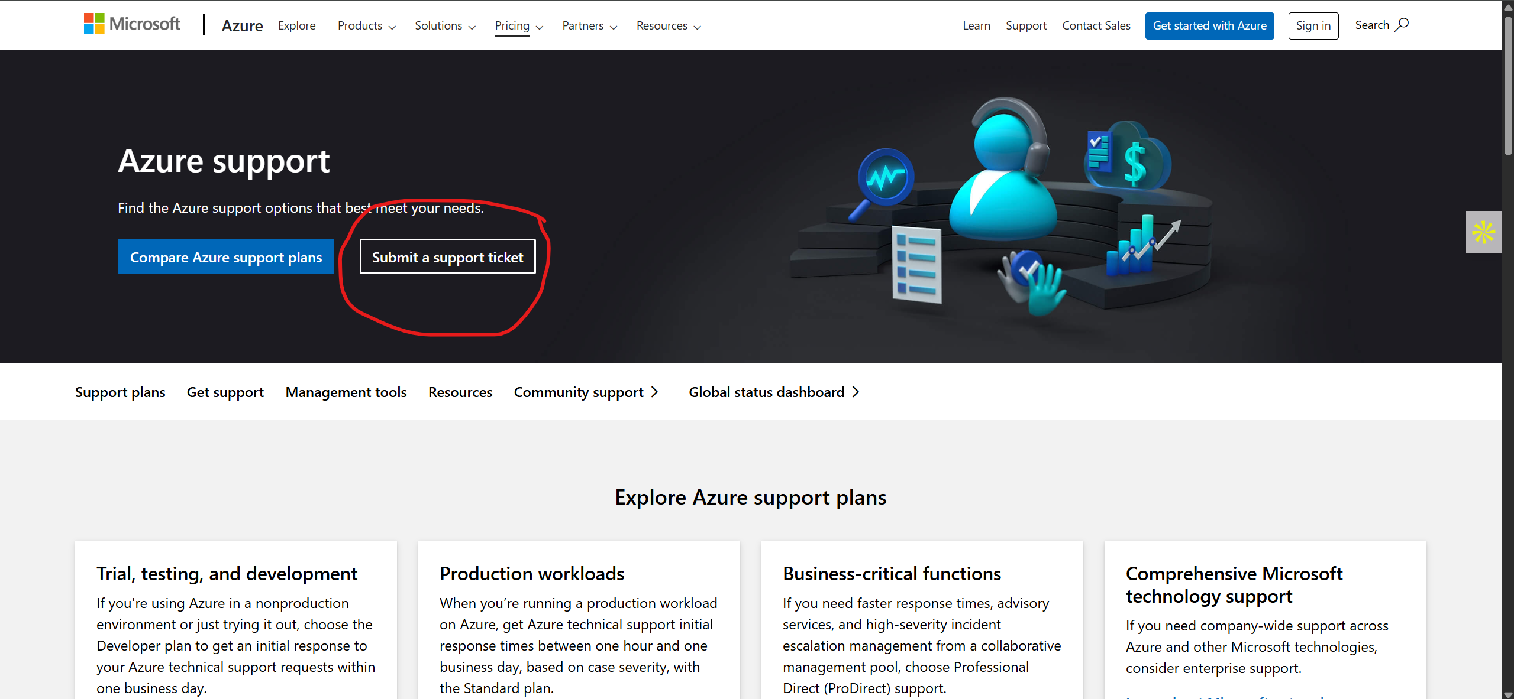Switch to the Get support tab
1514x699 pixels.
[225, 392]
